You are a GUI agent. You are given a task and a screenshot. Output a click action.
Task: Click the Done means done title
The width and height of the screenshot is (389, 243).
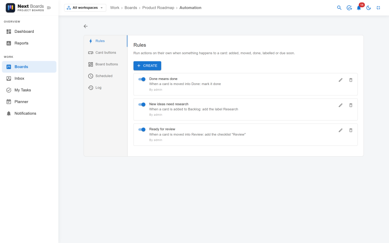pyautogui.click(x=163, y=79)
